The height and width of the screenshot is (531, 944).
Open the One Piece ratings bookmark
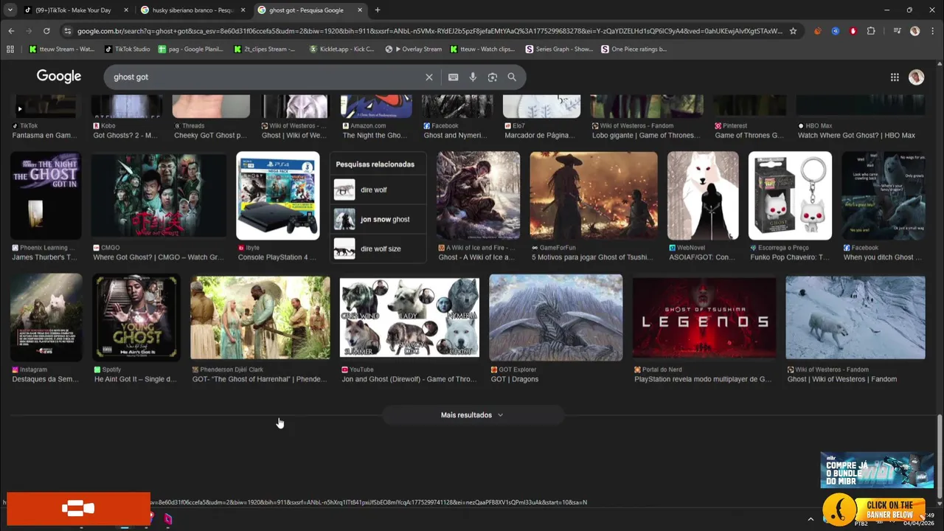click(634, 49)
